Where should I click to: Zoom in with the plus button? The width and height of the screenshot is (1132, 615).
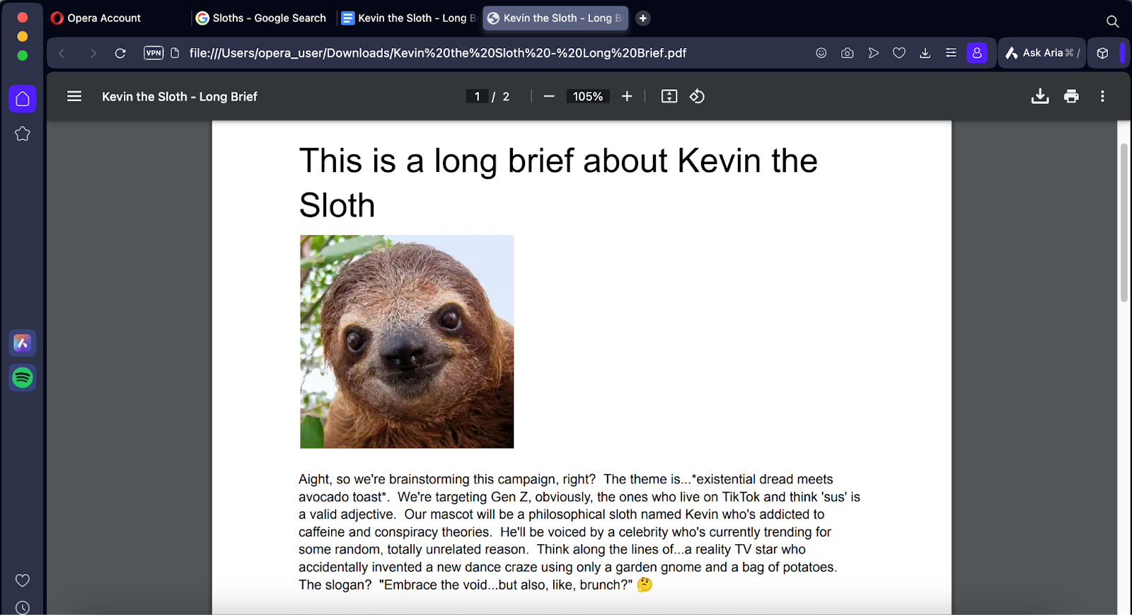tap(627, 96)
